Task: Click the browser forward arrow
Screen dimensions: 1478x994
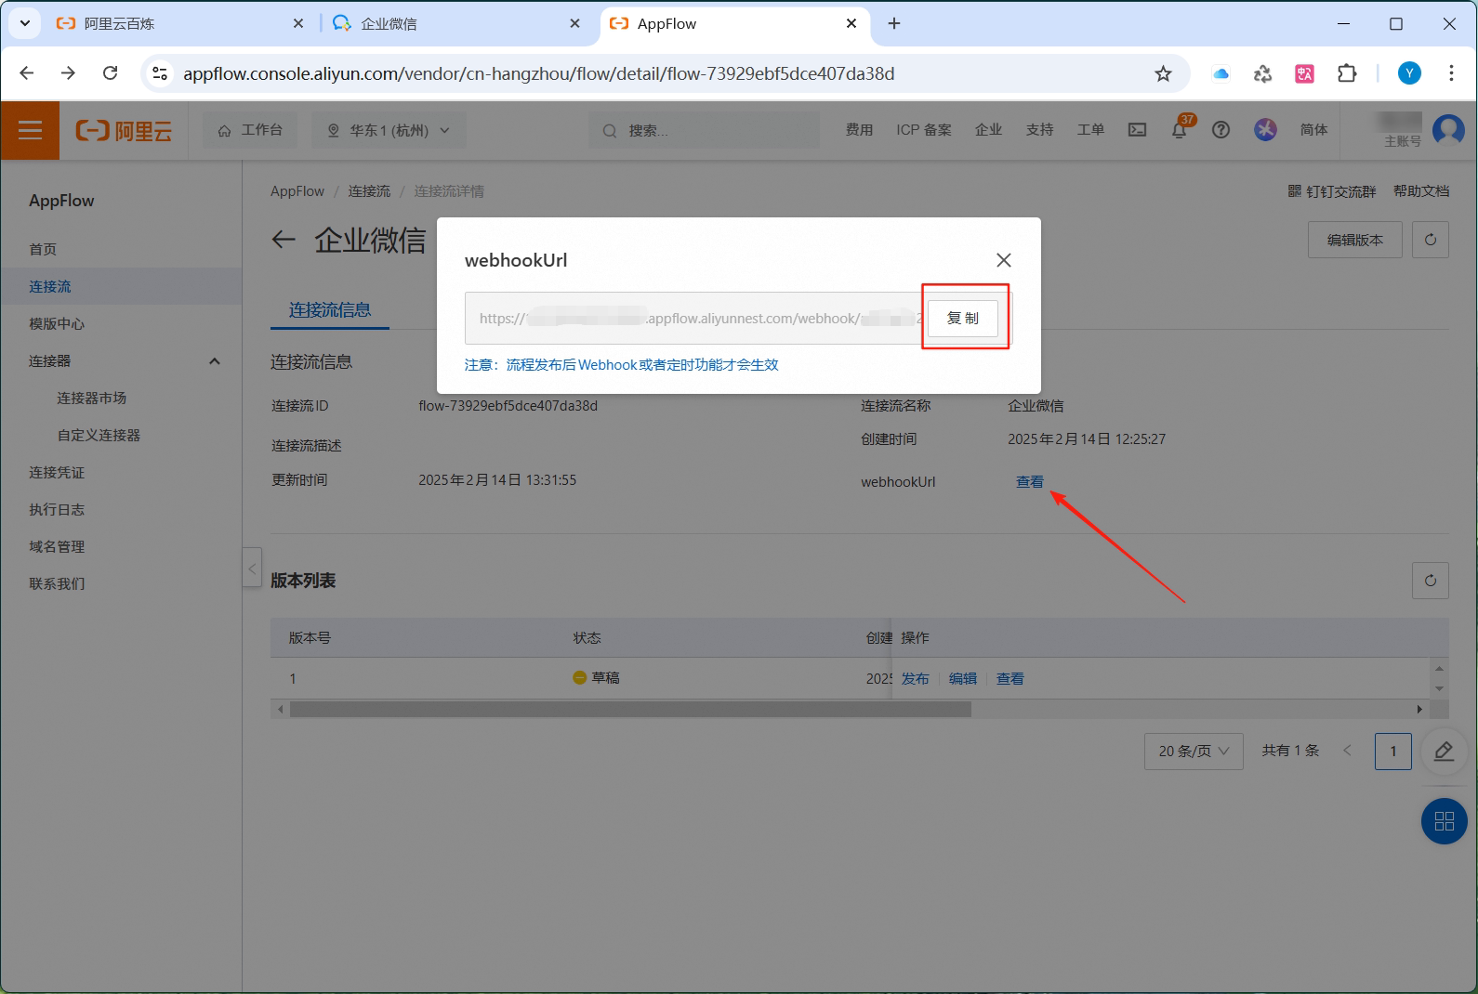Action: click(68, 73)
